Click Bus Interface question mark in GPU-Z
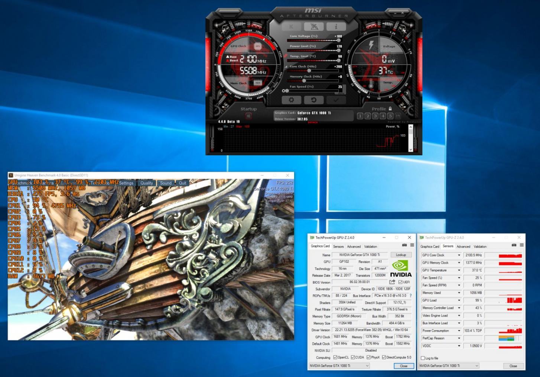 (410, 296)
